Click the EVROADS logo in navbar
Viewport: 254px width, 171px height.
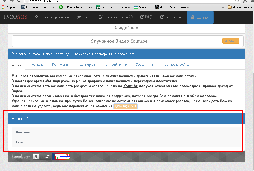15,17
